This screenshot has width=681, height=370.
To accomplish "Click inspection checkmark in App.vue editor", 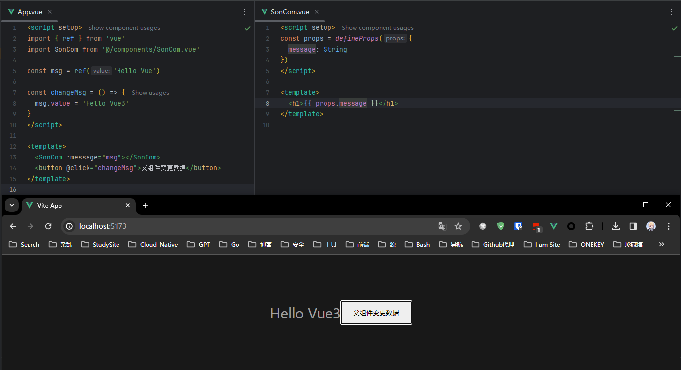I will [x=248, y=28].
